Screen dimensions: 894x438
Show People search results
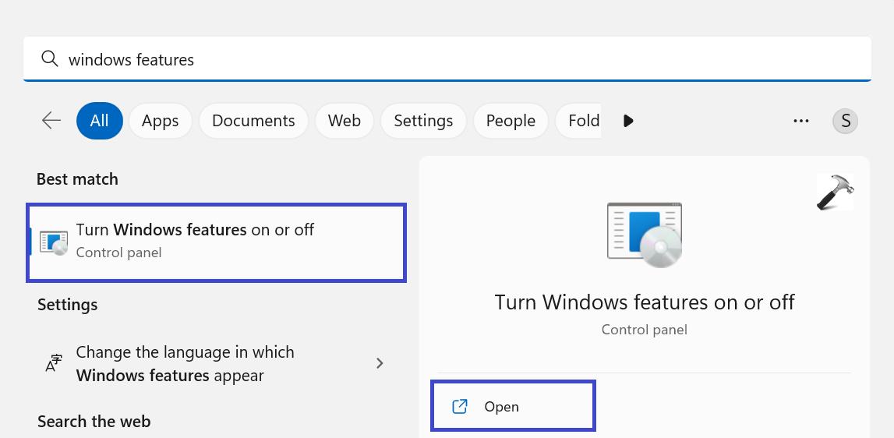511,121
